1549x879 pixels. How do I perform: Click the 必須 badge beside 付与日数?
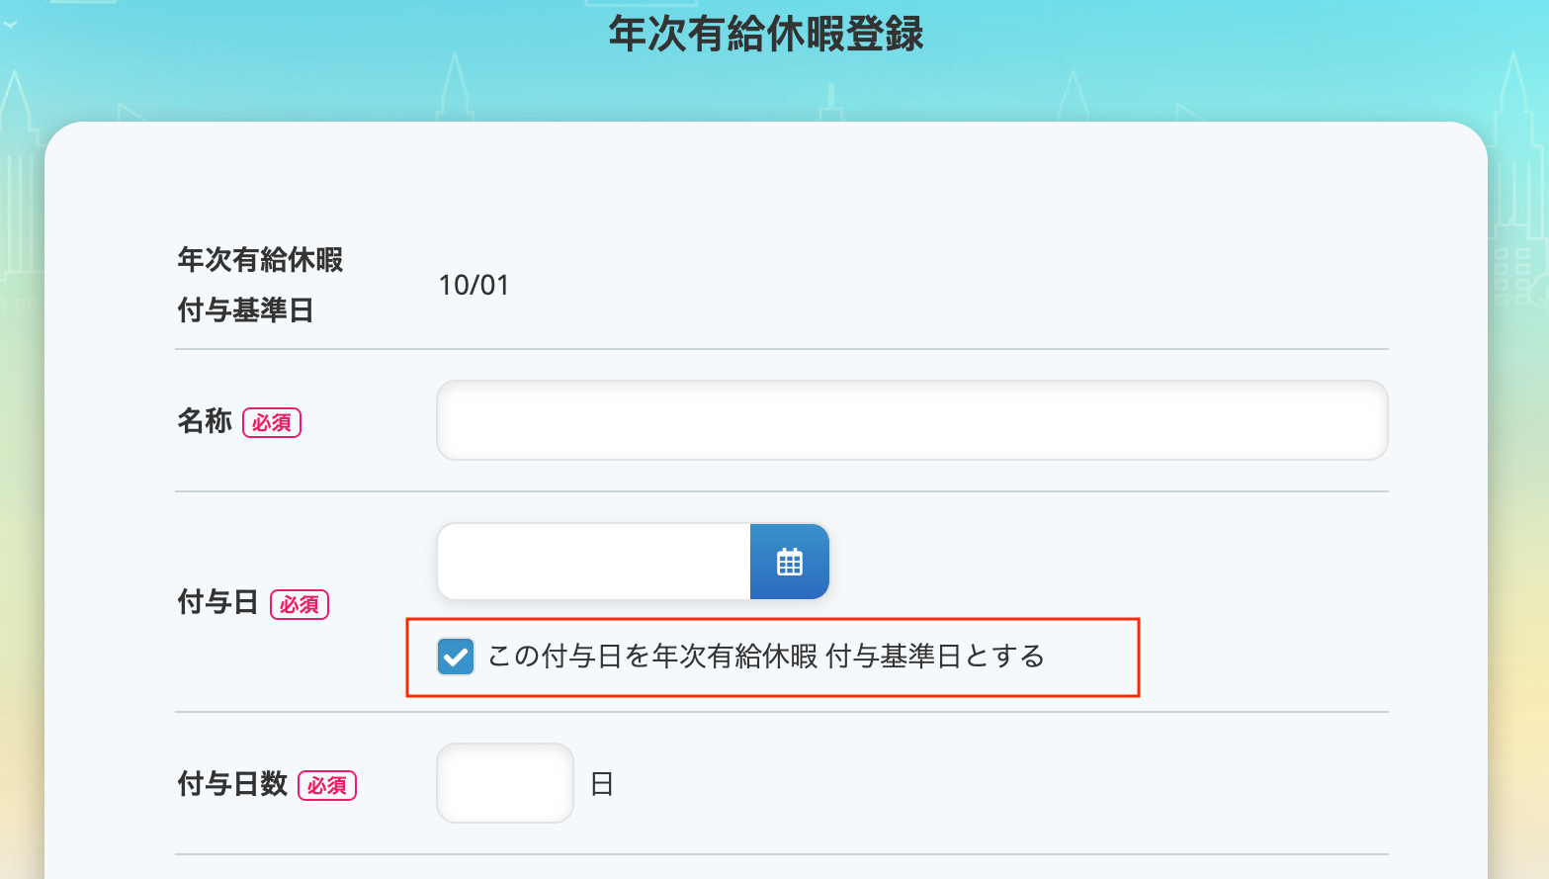pyautogui.click(x=327, y=786)
